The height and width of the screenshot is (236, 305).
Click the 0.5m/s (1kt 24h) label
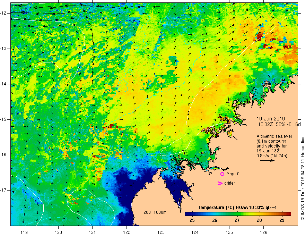[x=272, y=156]
